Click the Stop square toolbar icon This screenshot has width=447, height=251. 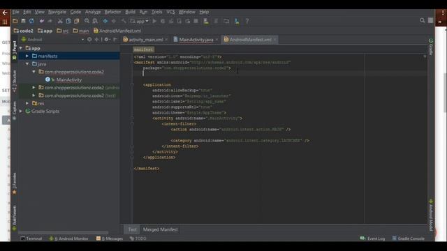click(x=196, y=21)
